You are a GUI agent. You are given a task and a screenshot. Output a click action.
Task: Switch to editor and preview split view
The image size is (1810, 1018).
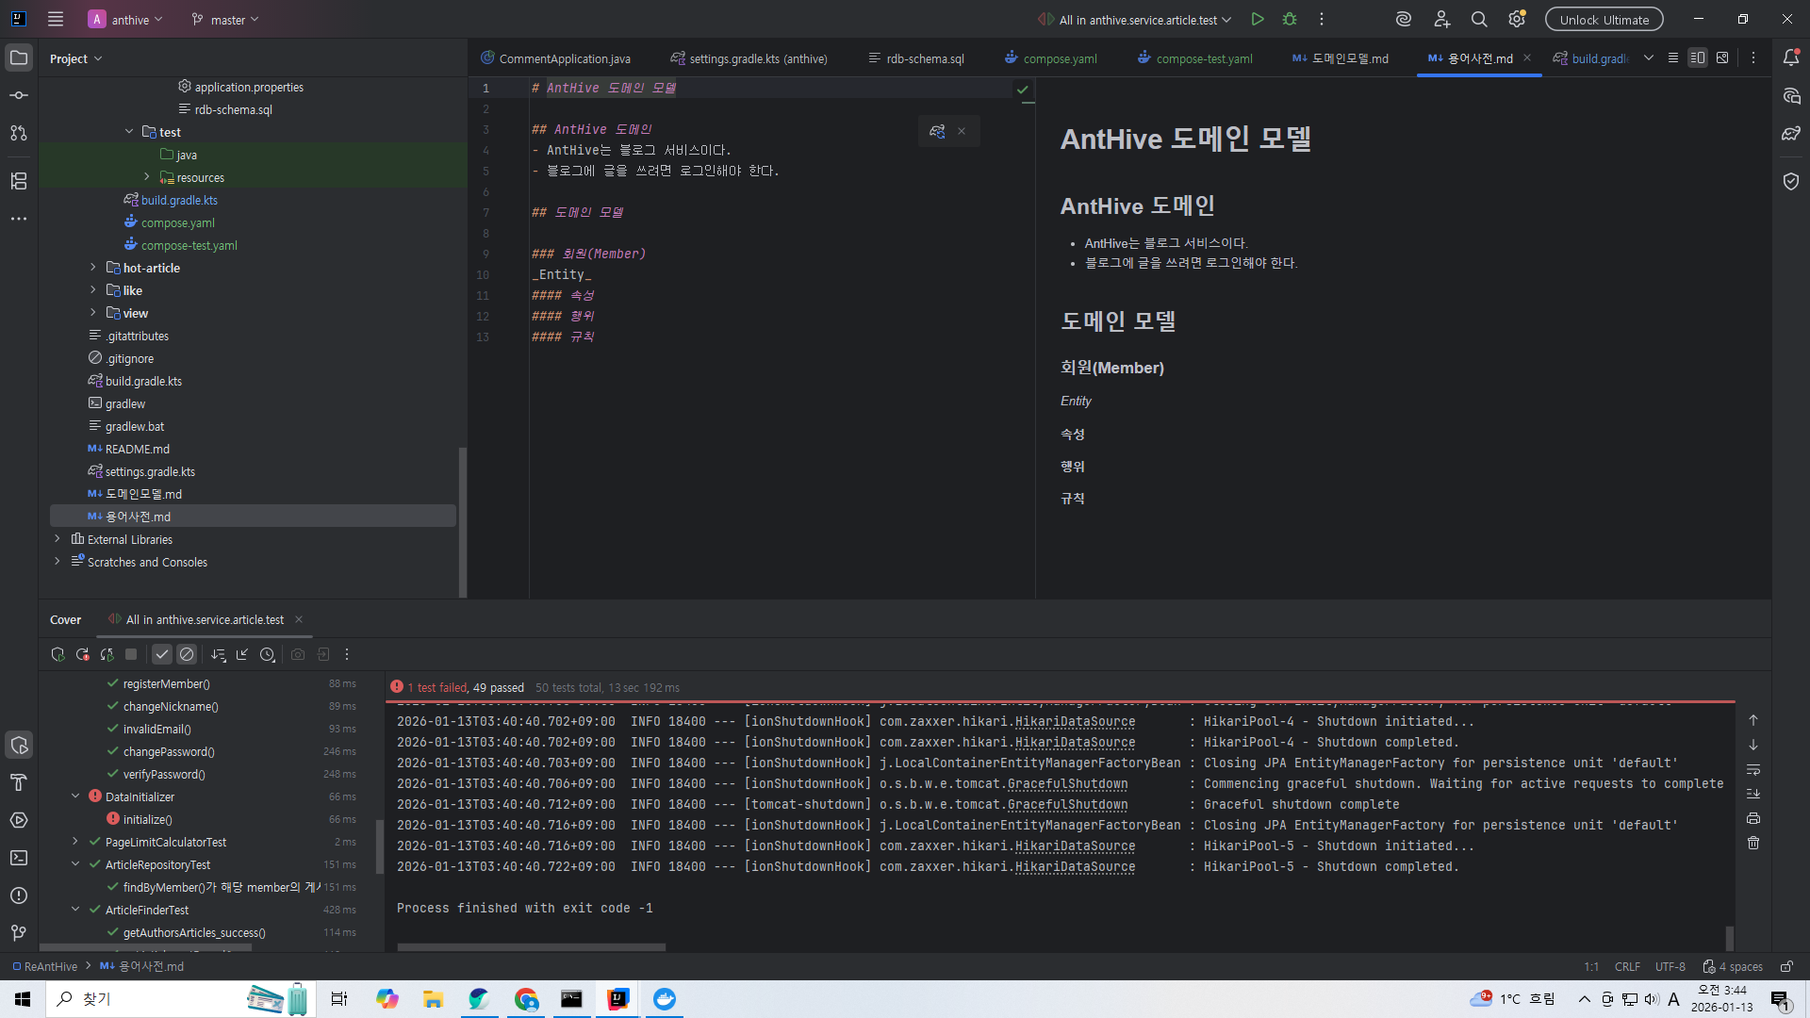pyautogui.click(x=1697, y=57)
